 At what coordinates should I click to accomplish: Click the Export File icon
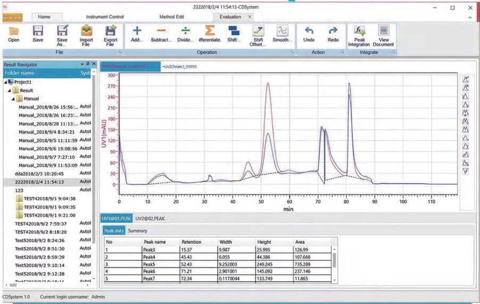(111, 31)
